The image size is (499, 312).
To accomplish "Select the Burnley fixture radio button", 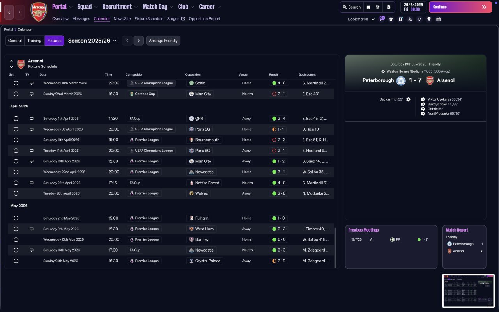I will click(x=16, y=239).
